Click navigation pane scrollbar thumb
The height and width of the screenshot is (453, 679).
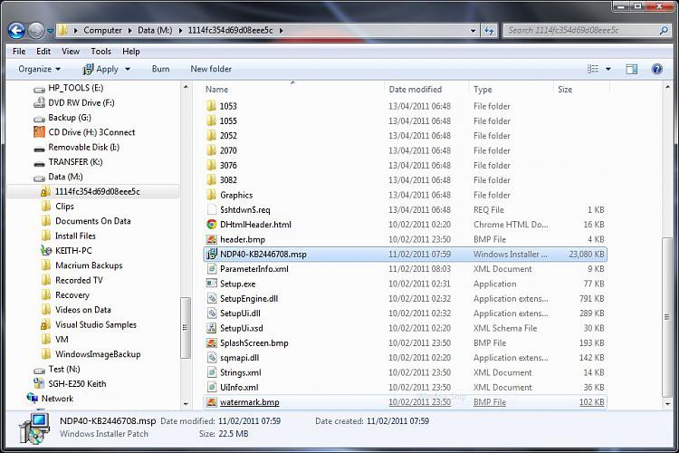tap(186, 328)
